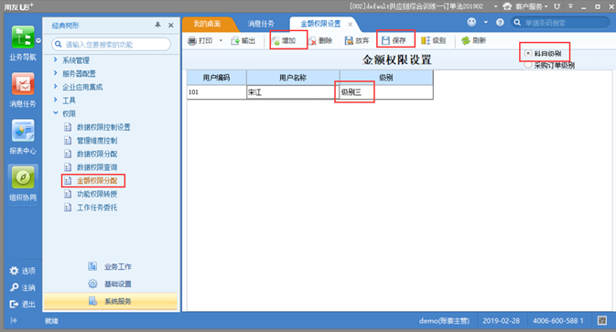
Task: Select the 采购订单级别 radio button
Action: pyautogui.click(x=528, y=65)
